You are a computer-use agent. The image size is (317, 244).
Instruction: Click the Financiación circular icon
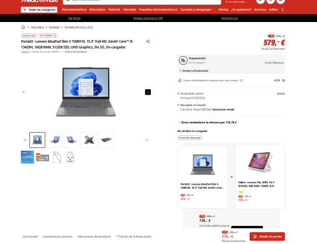(x=183, y=61)
